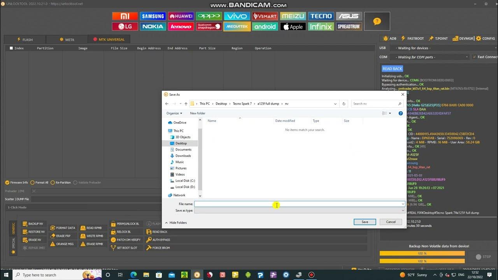Viewport: 498px width, 280px height.
Task: Collapse folders with Hide Folders
Action: tap(176, 223)
